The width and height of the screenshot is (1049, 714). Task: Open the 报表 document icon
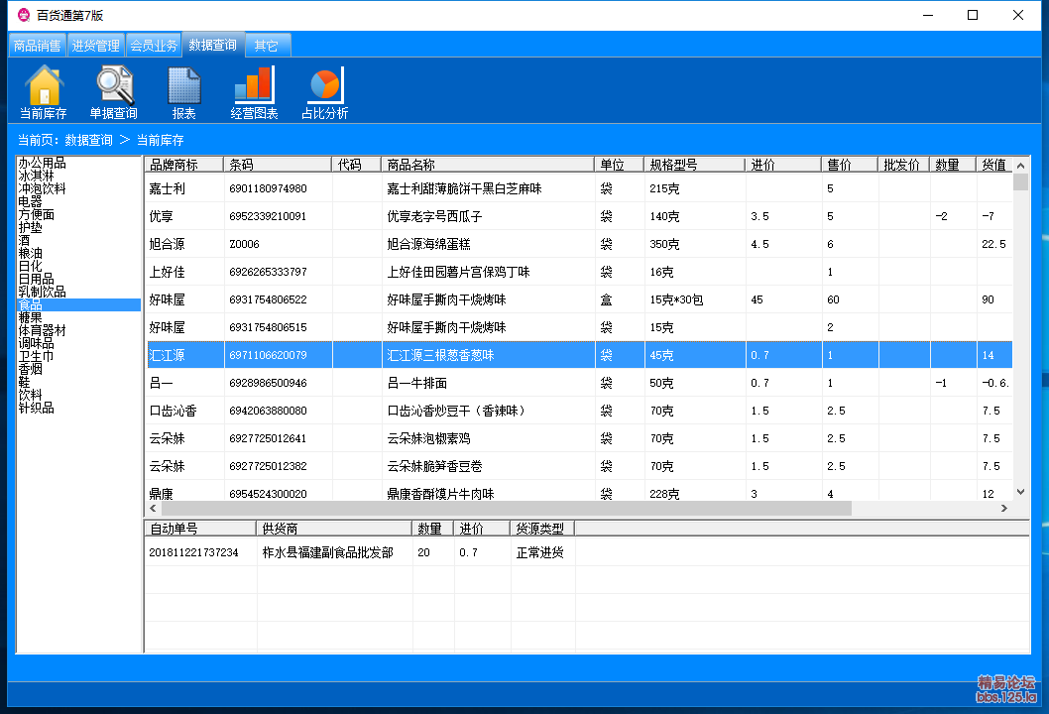pos(184,93)
